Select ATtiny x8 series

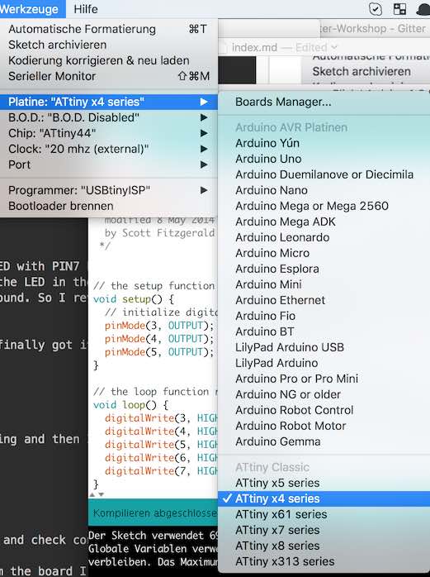point(324,546)
